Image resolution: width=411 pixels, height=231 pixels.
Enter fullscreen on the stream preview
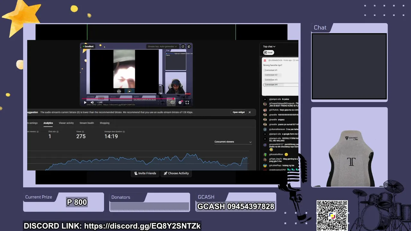[x=187, y=102]
